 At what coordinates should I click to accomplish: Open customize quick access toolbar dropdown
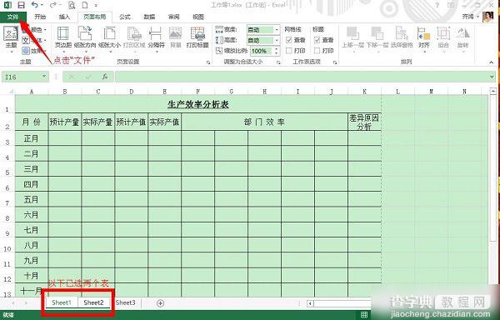(x=96, y=5)
